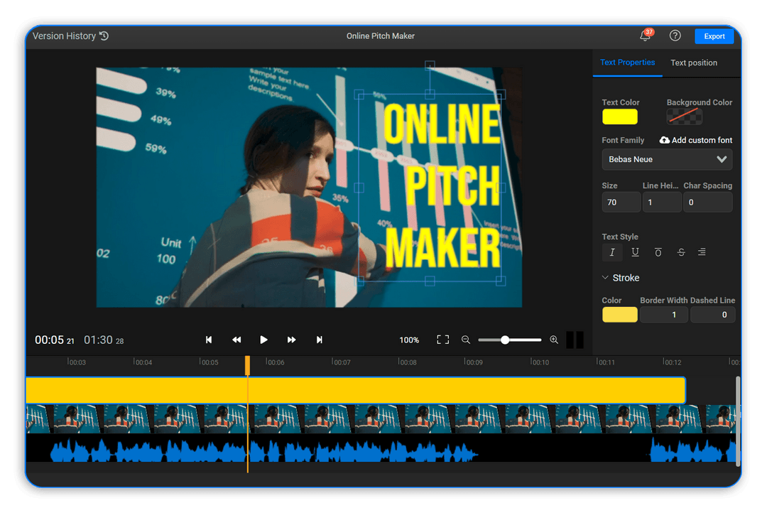Viewport: 767px width, 513px height.
Task: Click the Export button
Action: tap(714, 36)
